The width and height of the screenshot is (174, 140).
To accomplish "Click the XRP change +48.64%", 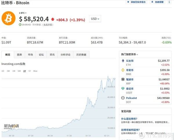I will pyautogui.click(x=165, y=83).
